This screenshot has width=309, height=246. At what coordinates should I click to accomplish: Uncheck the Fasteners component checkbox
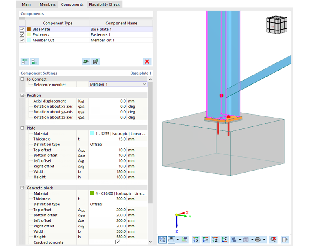coord(22,34)
